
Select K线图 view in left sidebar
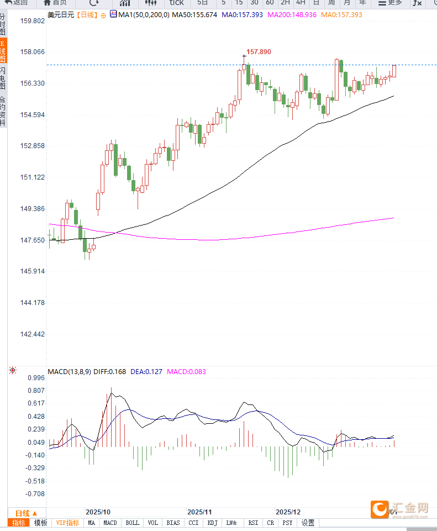(3, 51)
